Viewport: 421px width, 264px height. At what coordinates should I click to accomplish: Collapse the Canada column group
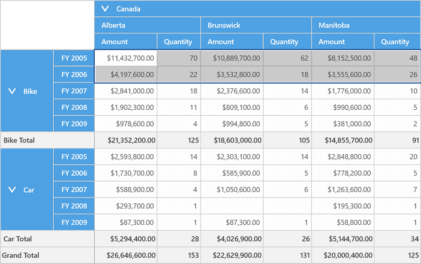(105, 9)
